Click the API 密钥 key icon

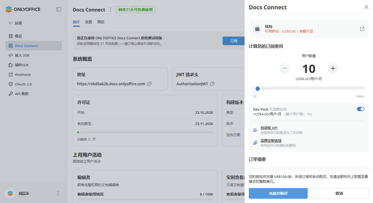(11, 94)
